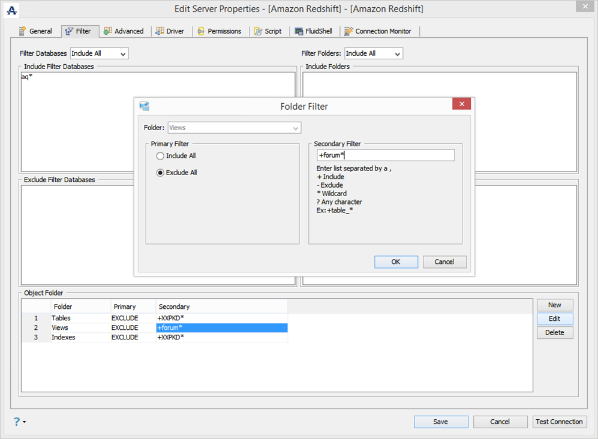
Task: Select the Exclude All radio button
Action: (160, 172)
